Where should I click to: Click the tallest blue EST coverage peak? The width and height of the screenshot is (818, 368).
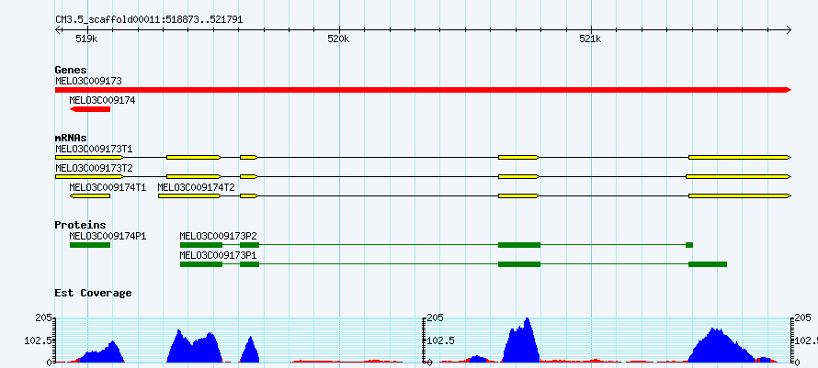tap(522, 344)
